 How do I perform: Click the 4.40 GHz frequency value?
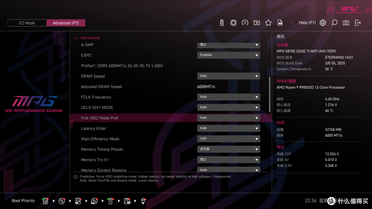tap(332, 99)
